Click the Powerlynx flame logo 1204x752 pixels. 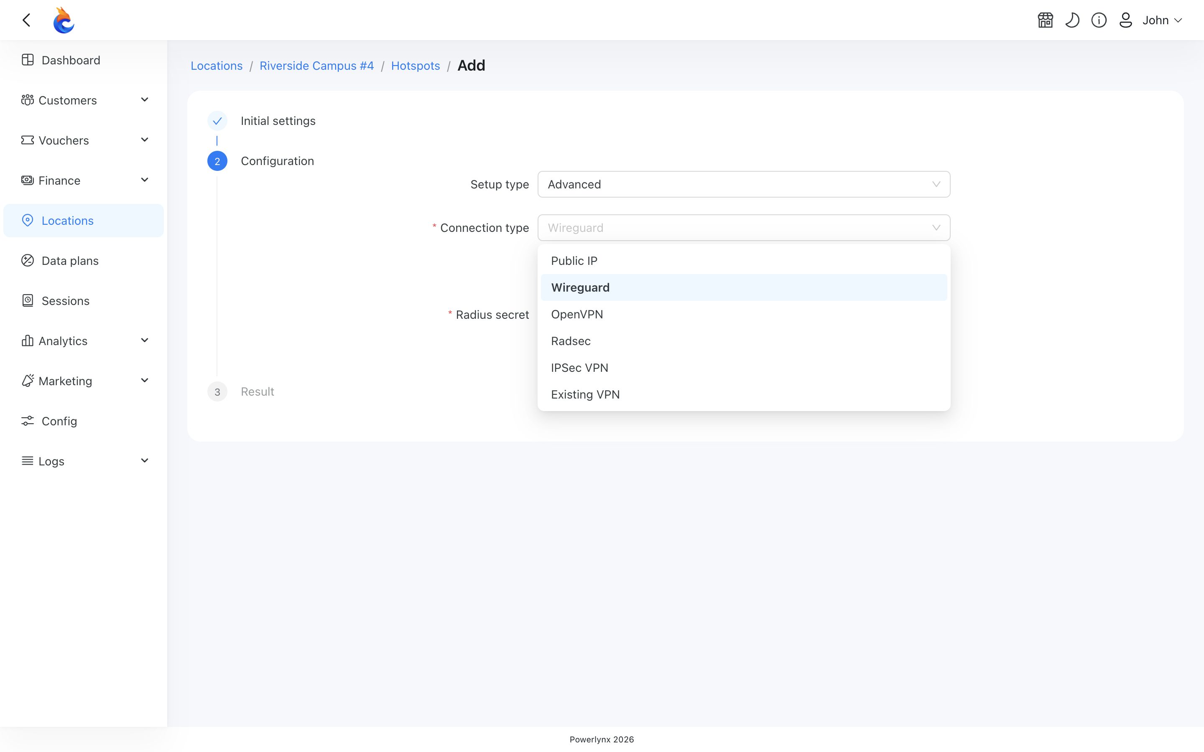click(64, 20)
